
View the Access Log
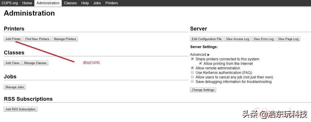(x=238, y=39)
